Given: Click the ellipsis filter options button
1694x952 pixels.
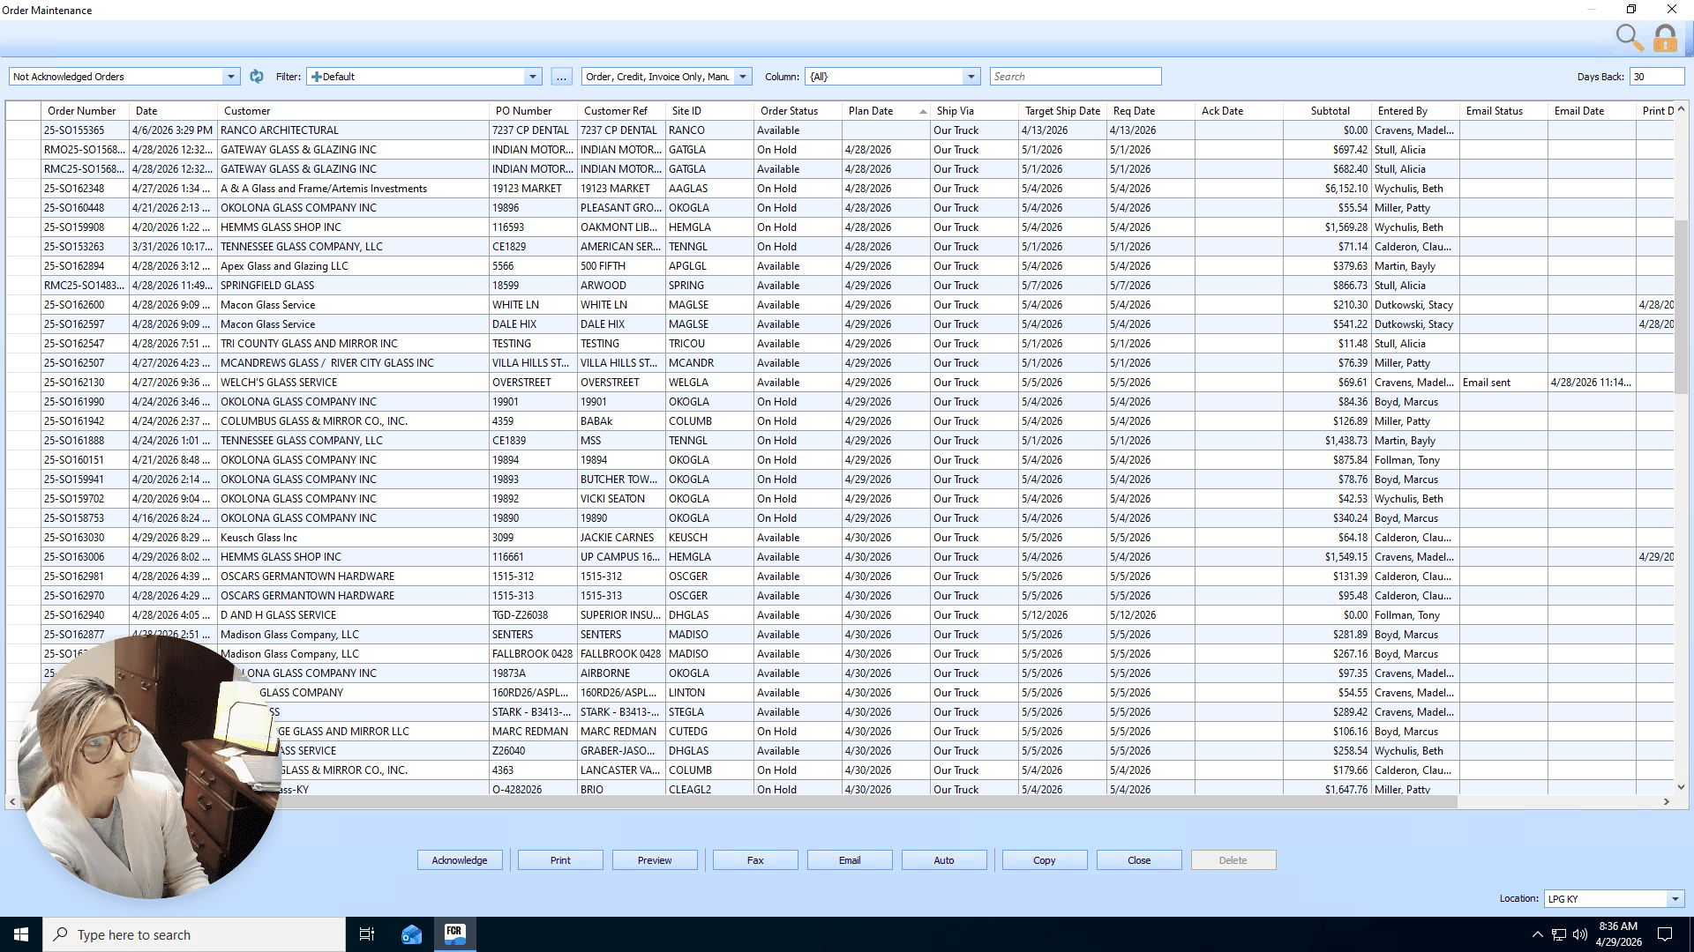Looking at the screenshot, I should coord(561,77).
